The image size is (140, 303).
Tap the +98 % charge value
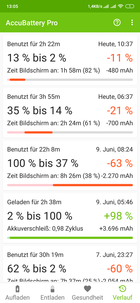click(x=118, y=216)
